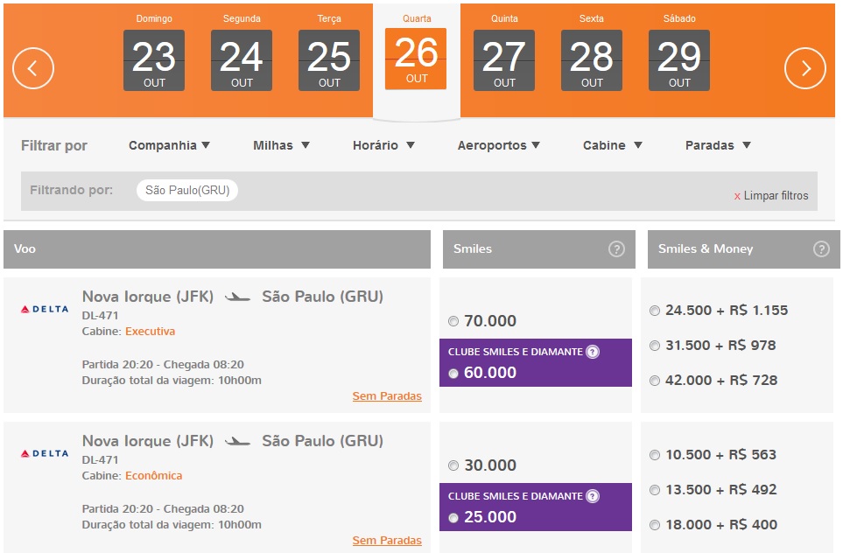This screenshot has height=553, width=843.
Task: Select Sábado 29 OUT date
Action: pyautogui.click(x=679, y=60)
